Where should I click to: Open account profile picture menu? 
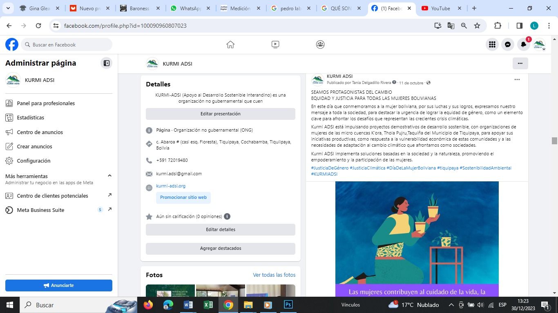(539, 44)
